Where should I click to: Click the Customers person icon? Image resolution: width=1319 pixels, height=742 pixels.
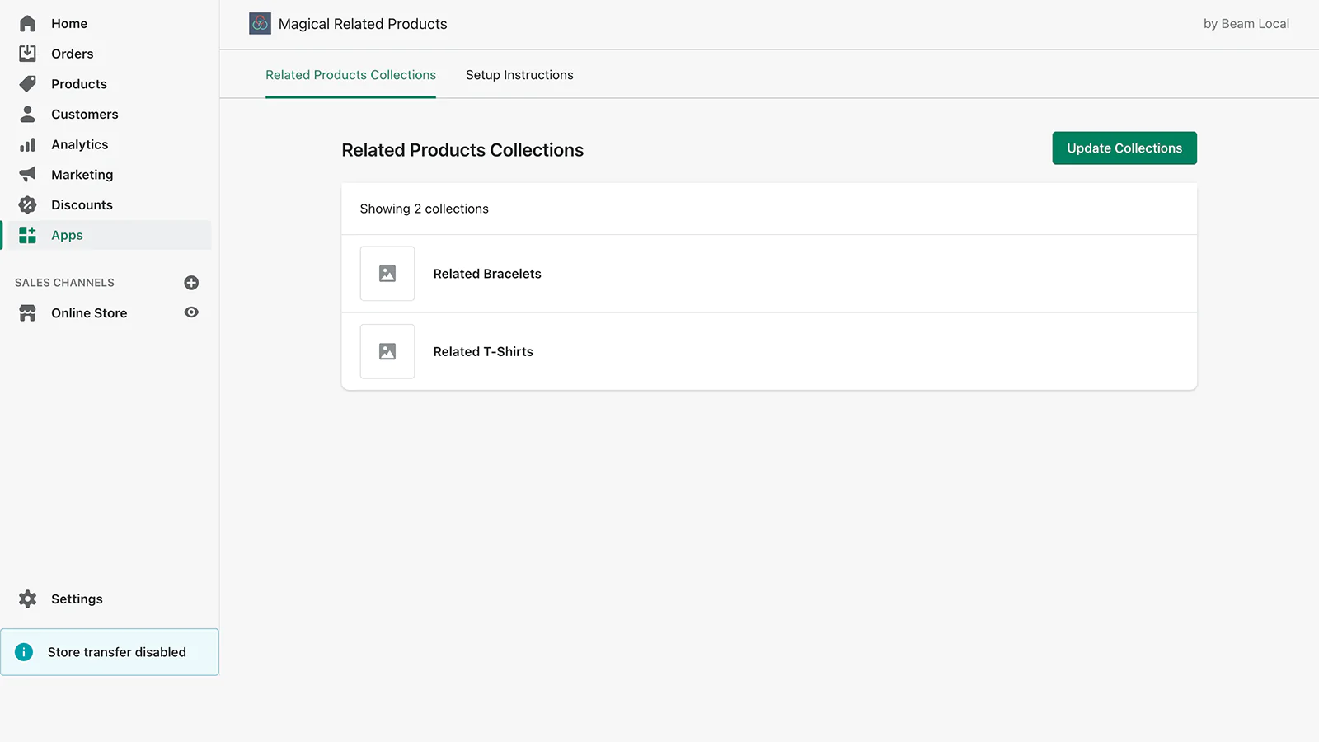coord(27,114)
